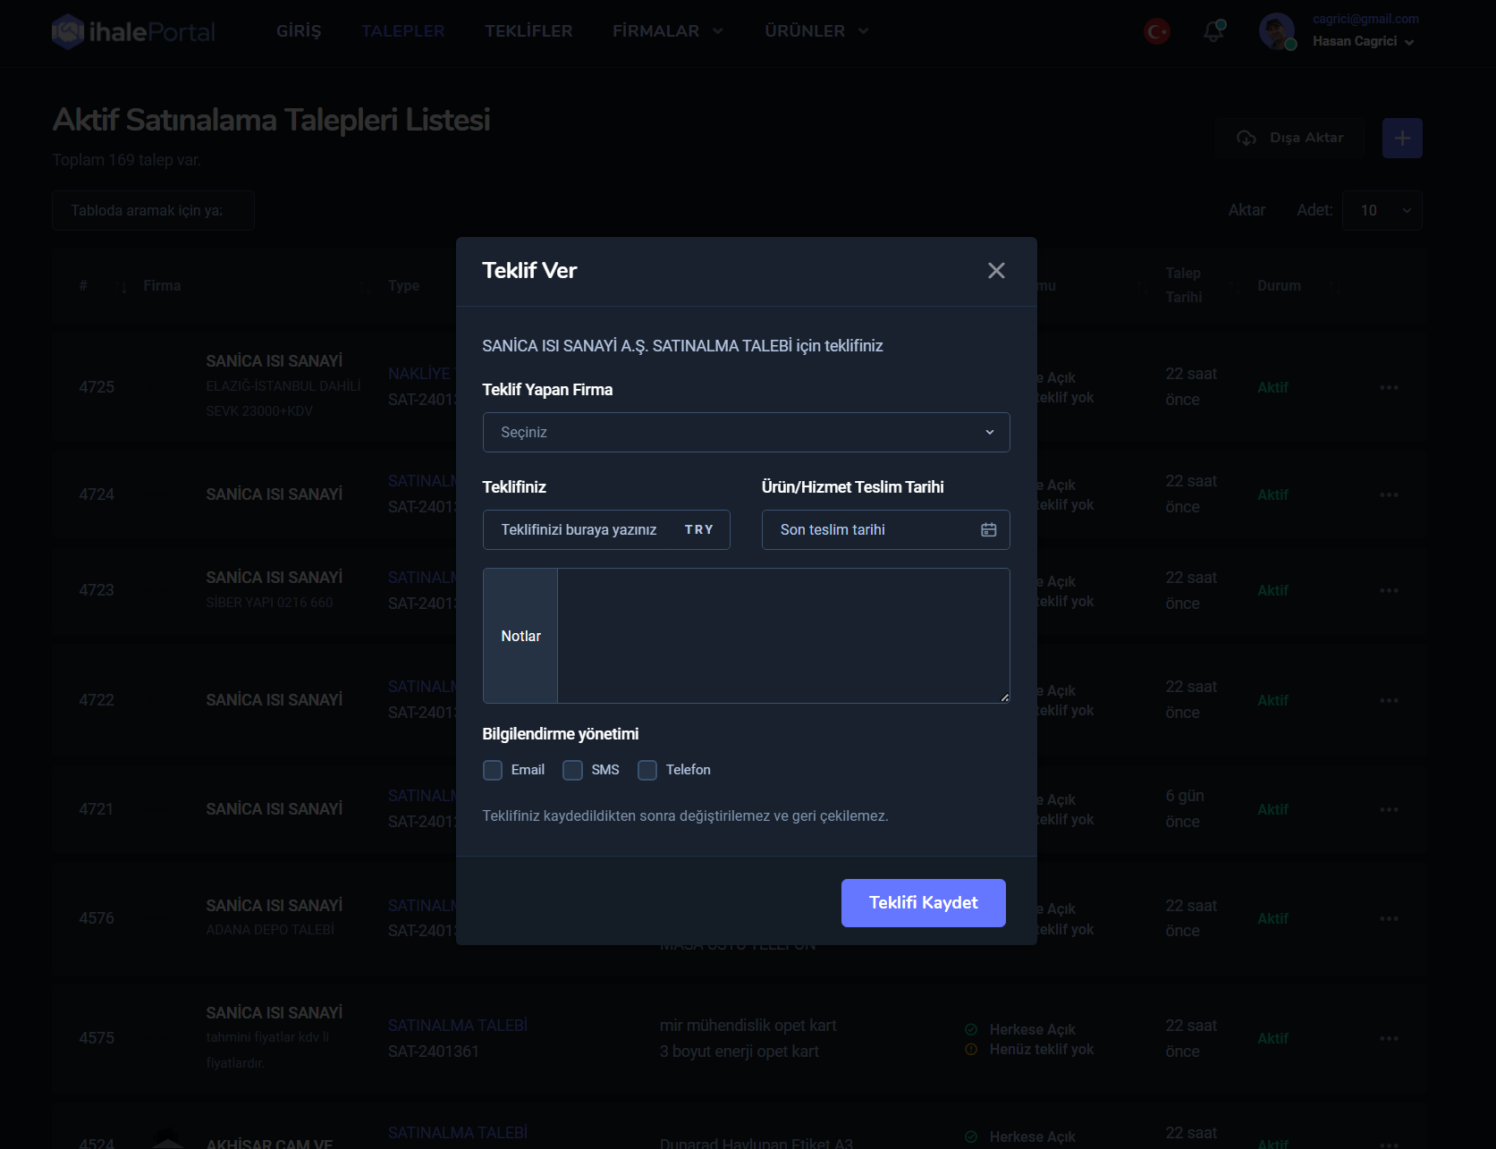Click the ihalePortal logo

[x=134, y=32]
